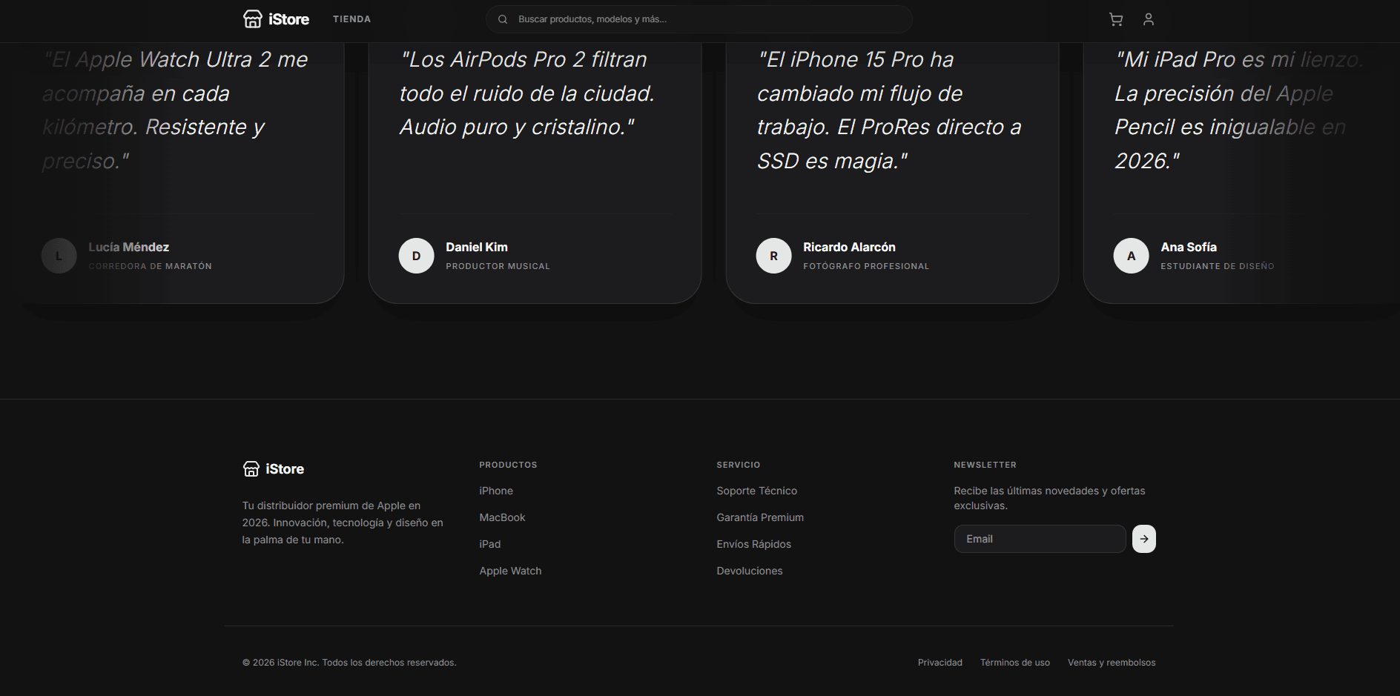1400x696 pixels.
Task: Select Lucía Méndez's L avatar
Action: 59,256
